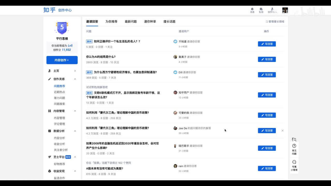Click the 内容创作 button
The image size is (331, 186).
click(x=62, y=60)
